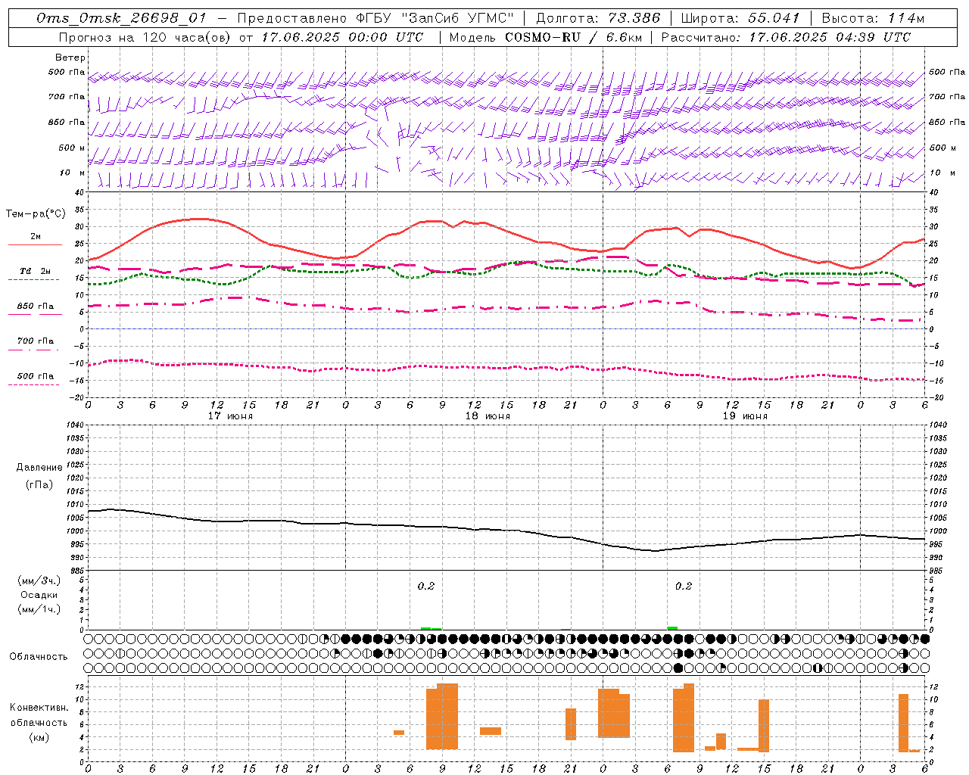Select the Долгота: 73.386 header field
The image size is (969, 775).
598,18
